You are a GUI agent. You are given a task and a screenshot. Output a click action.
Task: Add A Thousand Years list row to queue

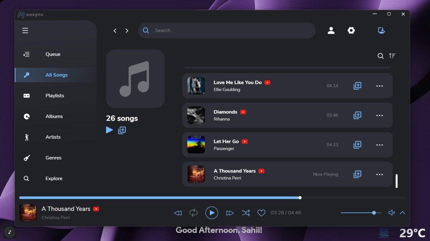pyautogui.click(x=357, y=174)
